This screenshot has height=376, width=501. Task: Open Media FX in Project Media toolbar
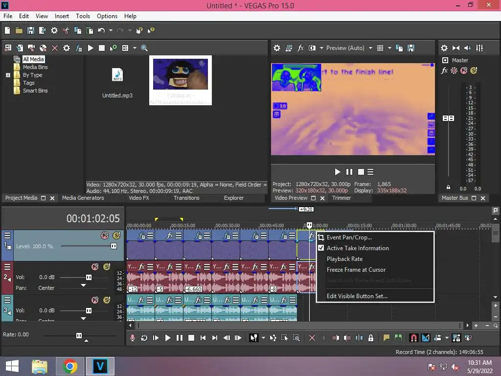(x=79, y=48)
